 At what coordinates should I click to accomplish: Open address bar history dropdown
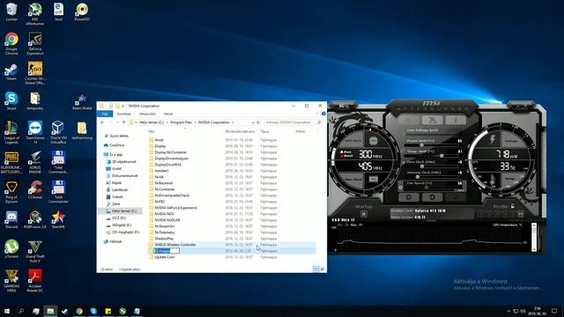click(x=253, y=122)
